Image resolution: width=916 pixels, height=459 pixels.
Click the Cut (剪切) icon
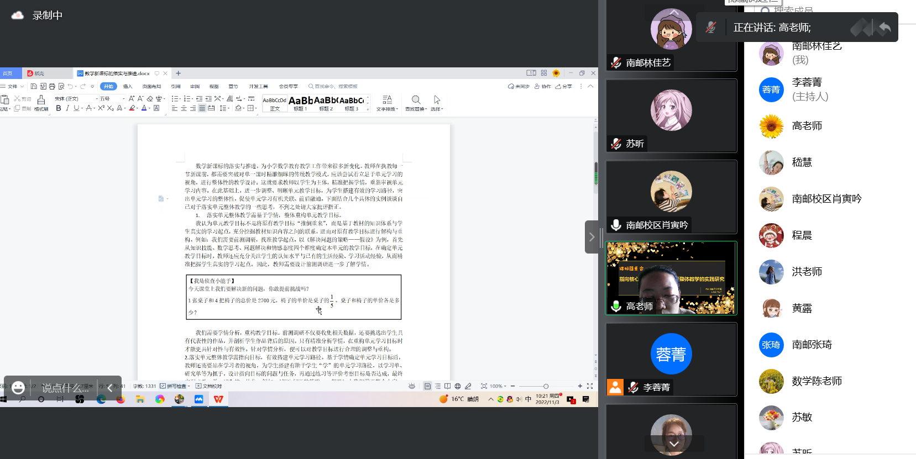[23, 99]
